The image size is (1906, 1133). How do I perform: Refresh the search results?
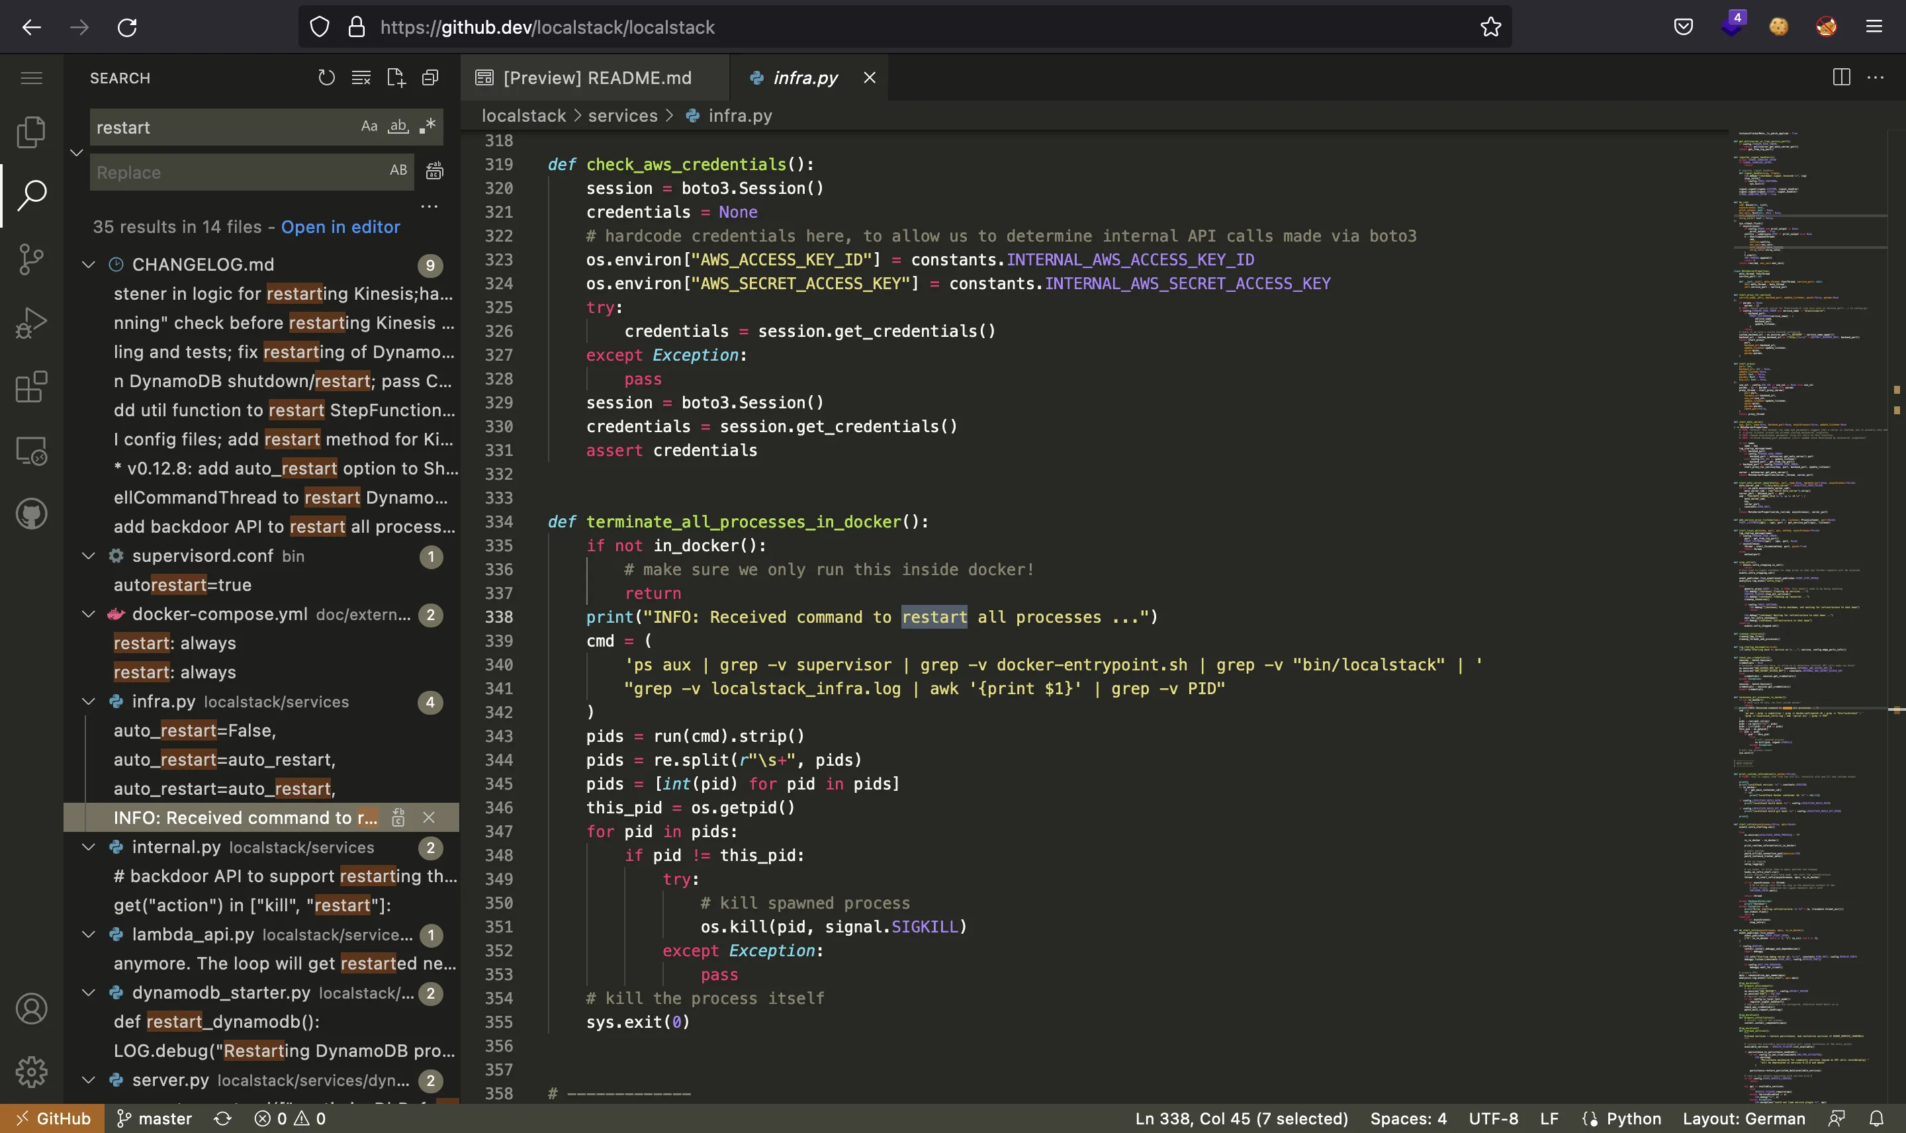(326, 78)
